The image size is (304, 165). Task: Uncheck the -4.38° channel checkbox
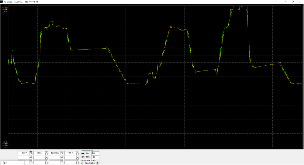[x=31, y=154]
